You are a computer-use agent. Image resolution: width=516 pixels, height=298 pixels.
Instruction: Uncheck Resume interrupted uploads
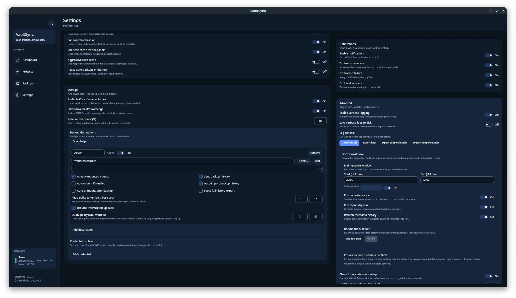point(73,208)
